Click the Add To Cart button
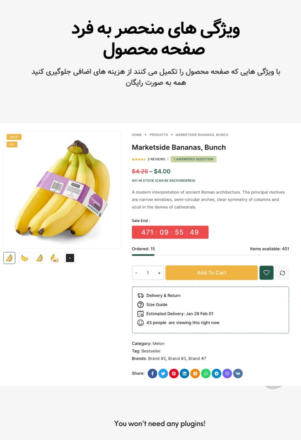301x440 pixels. pyautogui.click(x=211, y=273)
